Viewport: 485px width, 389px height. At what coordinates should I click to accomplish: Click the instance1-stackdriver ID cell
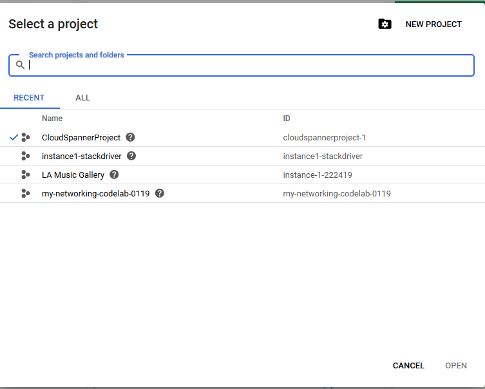pyautogui.click(x=323, y=156)
